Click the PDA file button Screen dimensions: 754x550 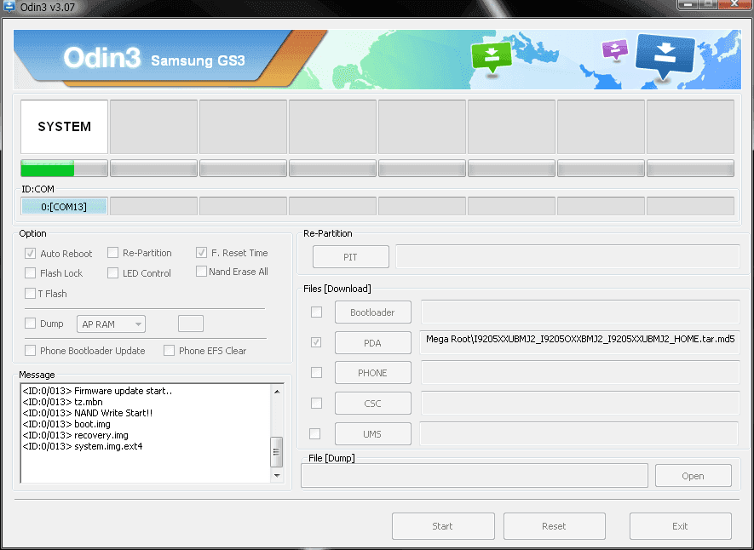pyautogui.click(x=372, y=343)
